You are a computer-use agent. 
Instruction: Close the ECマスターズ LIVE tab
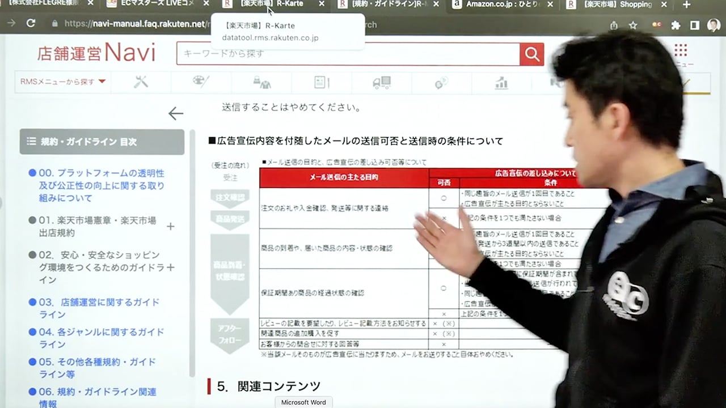[206, 3]
